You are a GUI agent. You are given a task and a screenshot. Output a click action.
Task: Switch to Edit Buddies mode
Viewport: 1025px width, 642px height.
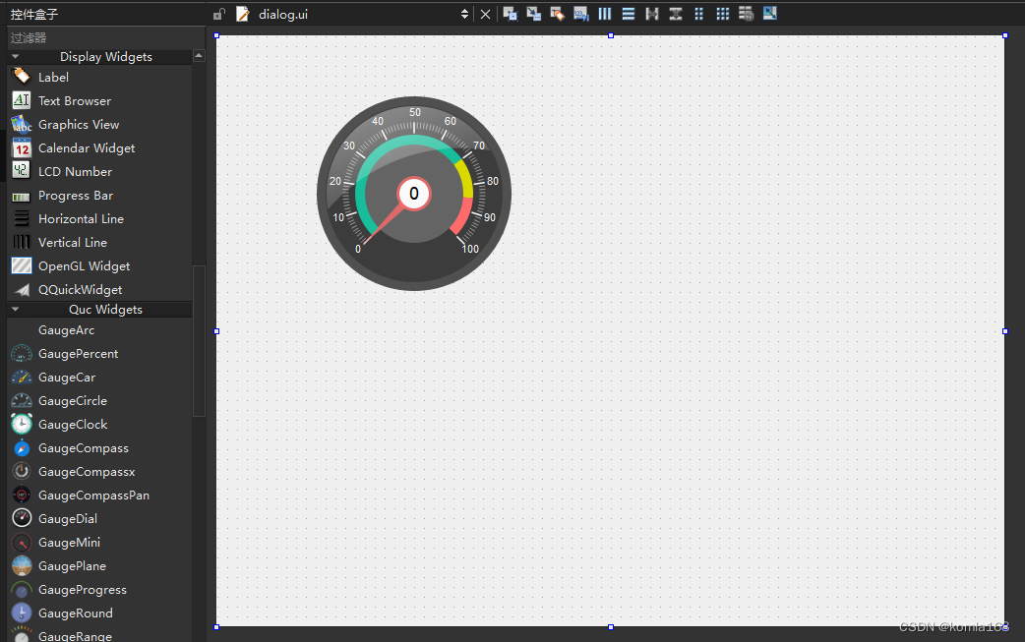[x=557, y=13]
